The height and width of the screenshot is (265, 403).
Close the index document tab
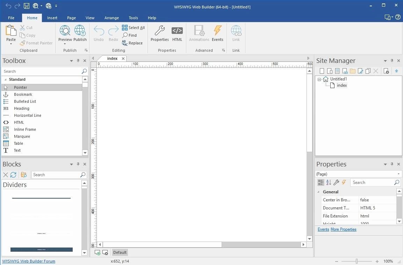pos(123,59)
